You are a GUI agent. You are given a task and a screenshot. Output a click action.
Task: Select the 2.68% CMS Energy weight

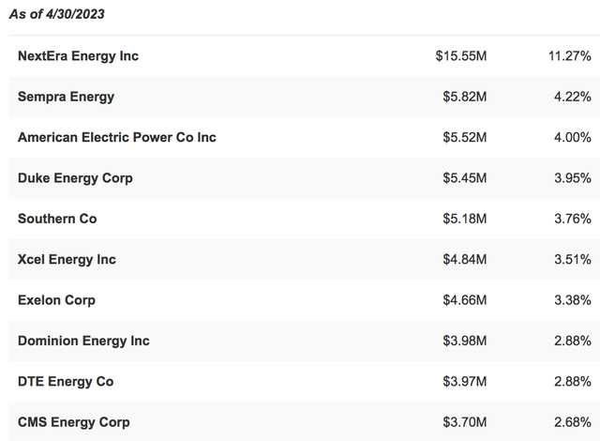573,422
